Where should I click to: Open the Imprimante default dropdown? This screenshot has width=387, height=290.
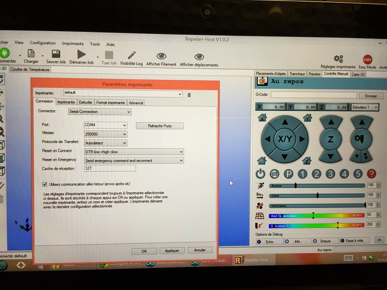pos(123,94)
